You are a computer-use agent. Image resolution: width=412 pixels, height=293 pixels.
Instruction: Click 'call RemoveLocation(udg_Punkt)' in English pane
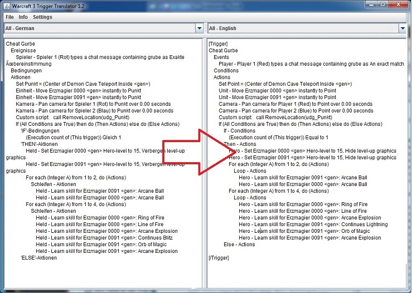pyautogui.click(x=294, y=118)
